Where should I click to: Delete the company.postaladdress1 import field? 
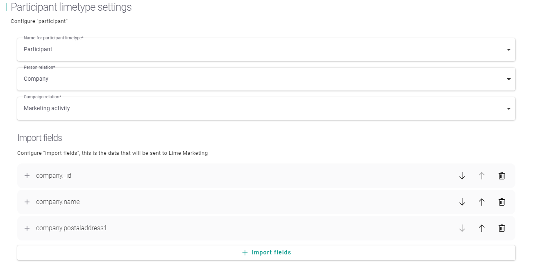click(501, 228)
